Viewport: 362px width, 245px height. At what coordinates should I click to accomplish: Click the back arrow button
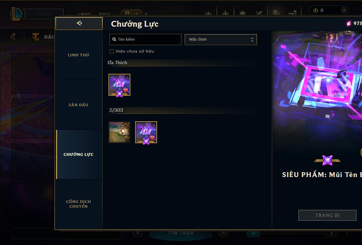[79, 23]
